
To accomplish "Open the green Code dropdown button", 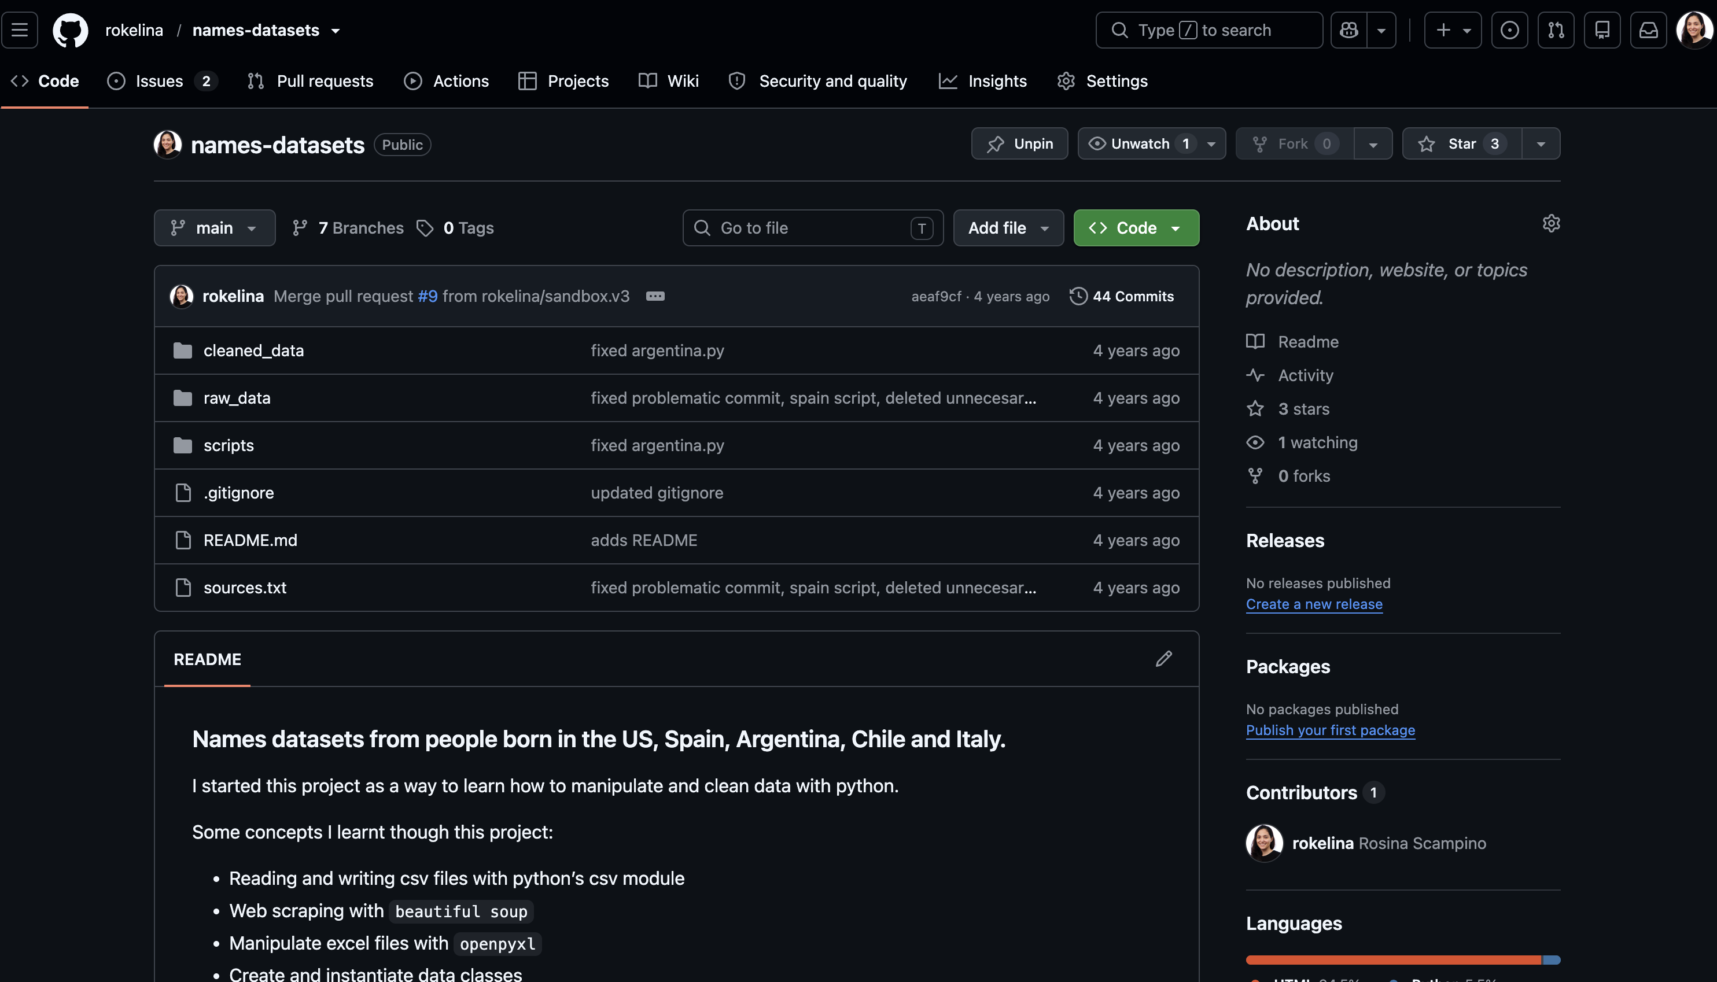I will (x=1136, y=228).
